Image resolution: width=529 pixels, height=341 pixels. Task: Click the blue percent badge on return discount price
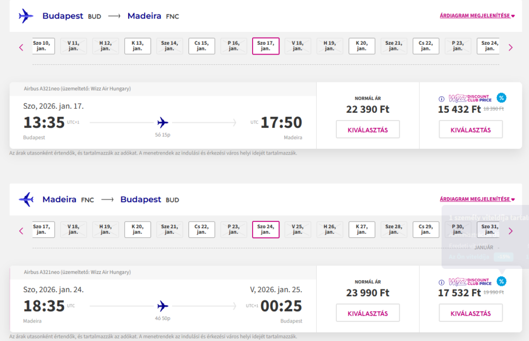point(501,281)
